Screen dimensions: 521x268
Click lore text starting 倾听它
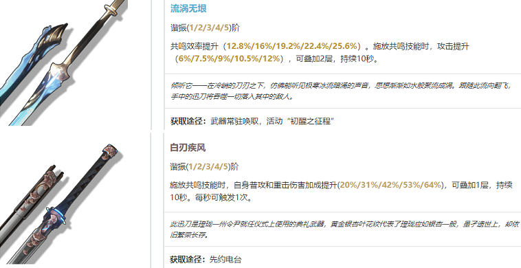[341, 91]
